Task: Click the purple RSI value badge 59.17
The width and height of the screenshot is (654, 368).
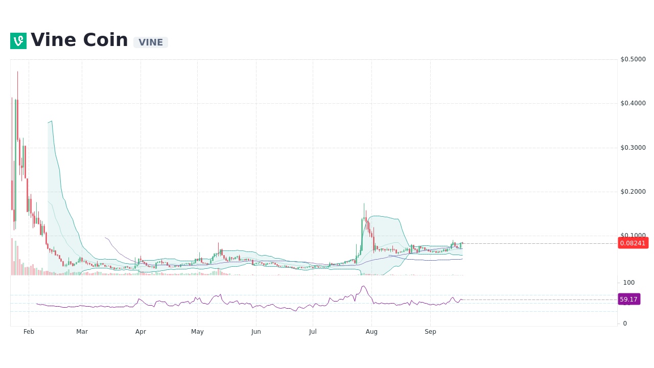Action: tap(628, 299)
